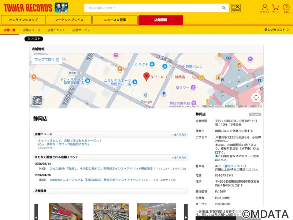Open 店舗一覧 submenu item
The image size is (293, 220).
[10, 30]
